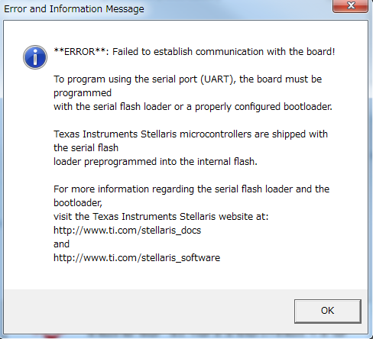This screenshot has height=339, width=373.
Task: Open the stellaris_software URL
Action: [x=137, y=258]
